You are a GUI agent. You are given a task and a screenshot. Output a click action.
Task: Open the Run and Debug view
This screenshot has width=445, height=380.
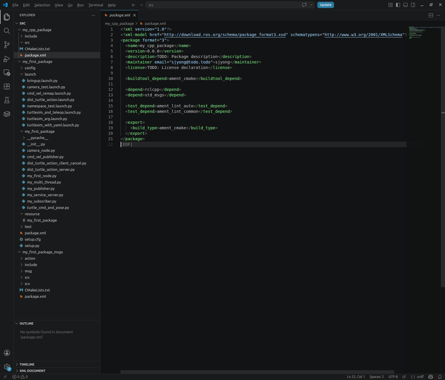pos(7,59)
